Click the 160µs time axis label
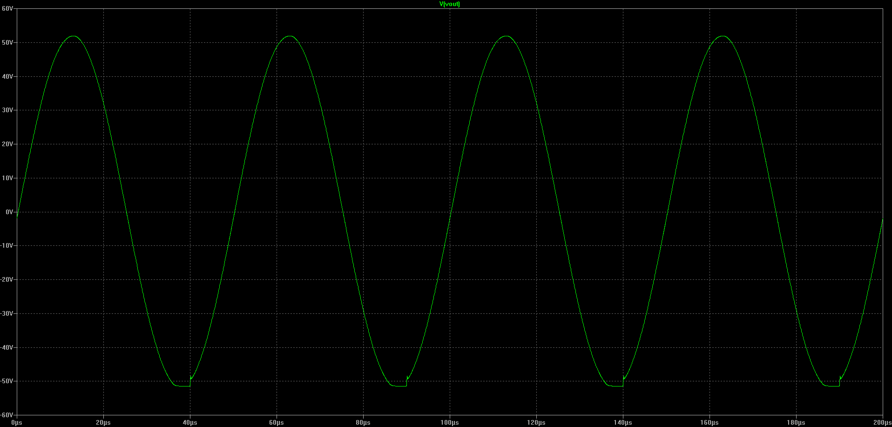The image size is (892, 427). coord(710,423)
